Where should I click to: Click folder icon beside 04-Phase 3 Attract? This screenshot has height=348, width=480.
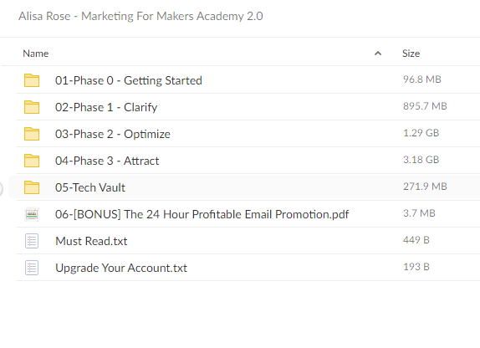(x=32, y=161)
